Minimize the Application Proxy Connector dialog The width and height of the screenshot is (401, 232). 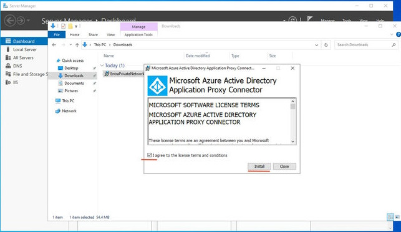[x=264, y=68]
